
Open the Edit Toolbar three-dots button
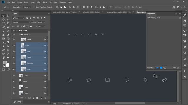(8, 58)
